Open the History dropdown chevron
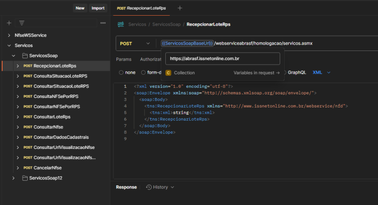Screen dimensions: 378x205 (x=172, y=187)
